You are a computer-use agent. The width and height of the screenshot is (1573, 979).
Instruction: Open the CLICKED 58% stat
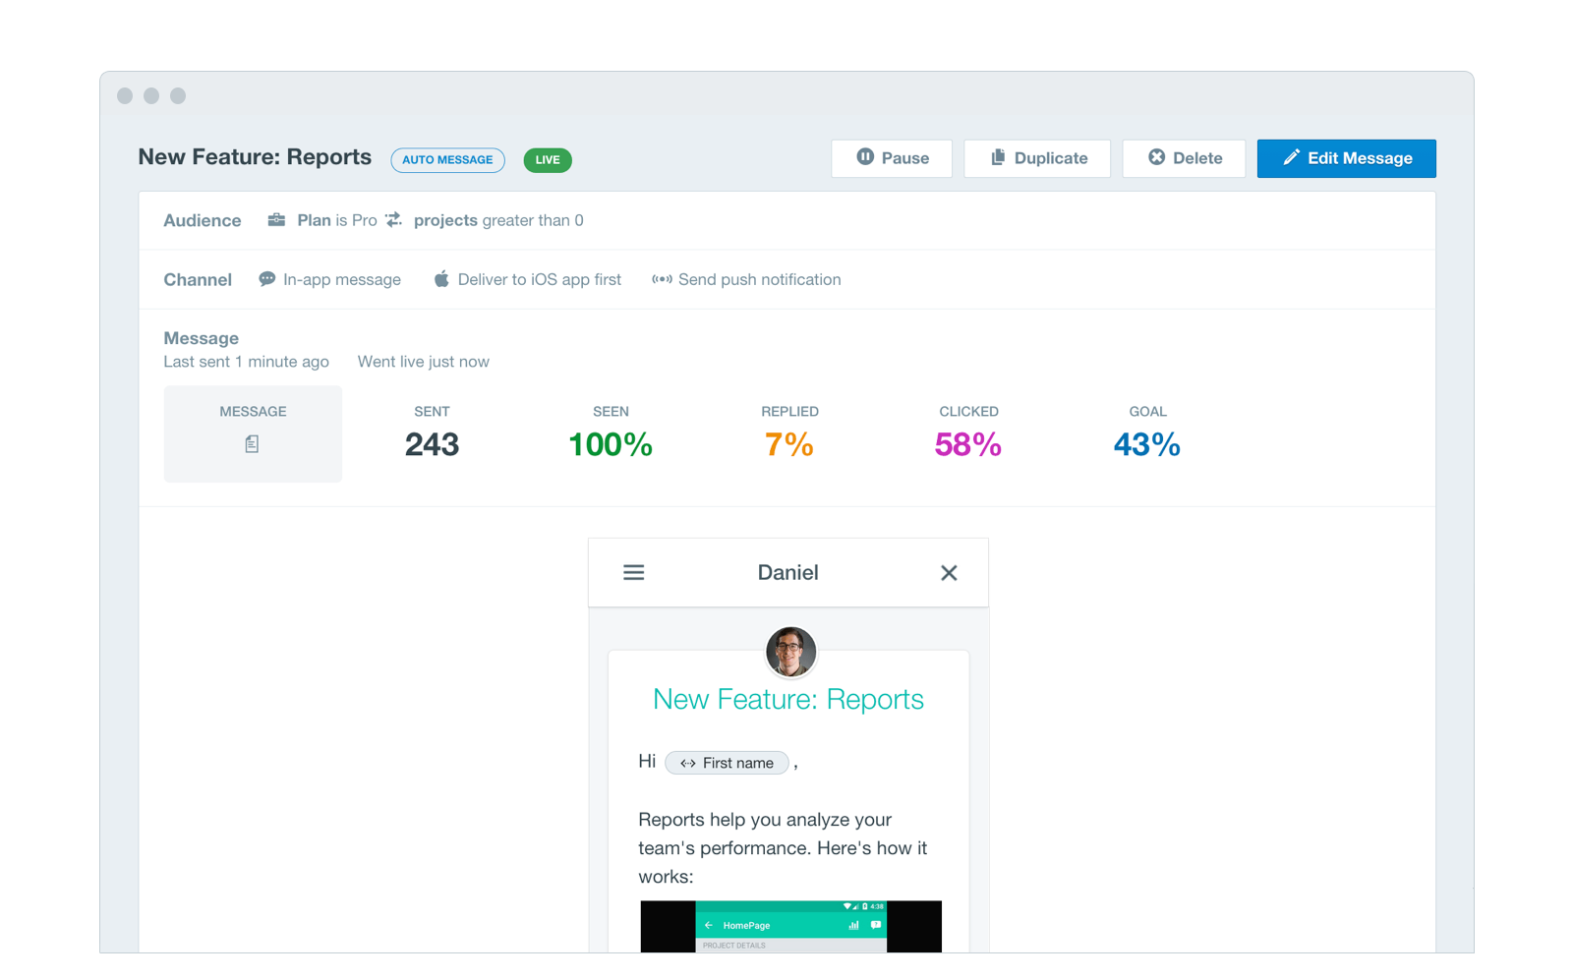pyautogui.click(x=968, y=433)
